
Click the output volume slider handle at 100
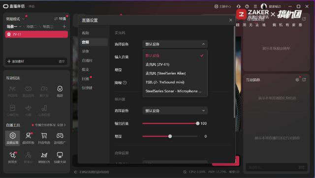198,123
